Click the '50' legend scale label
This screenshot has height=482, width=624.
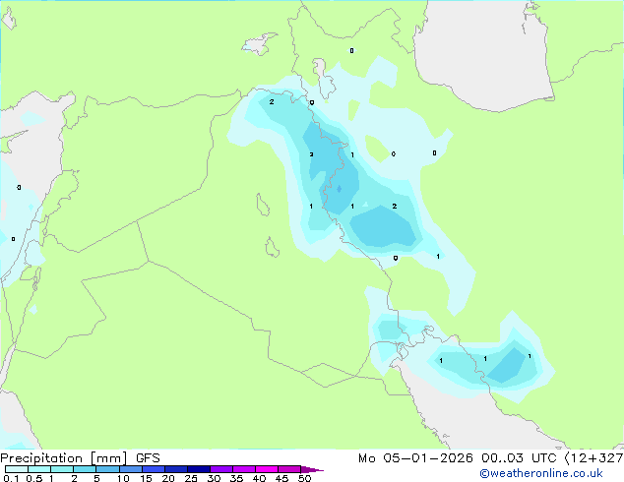304,478
